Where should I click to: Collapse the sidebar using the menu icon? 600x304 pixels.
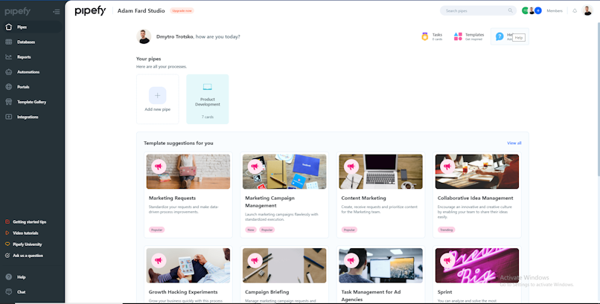(57, 12)
